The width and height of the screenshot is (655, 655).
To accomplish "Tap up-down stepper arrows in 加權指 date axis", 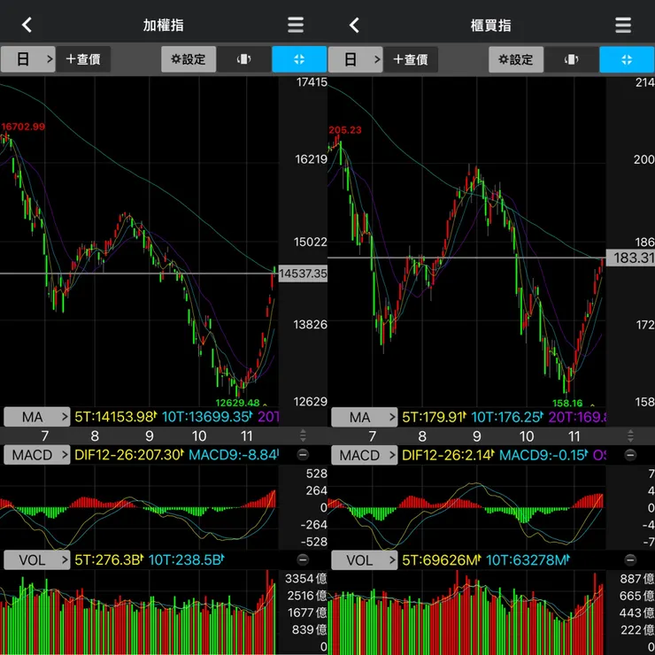I will (x=303, y=435).
